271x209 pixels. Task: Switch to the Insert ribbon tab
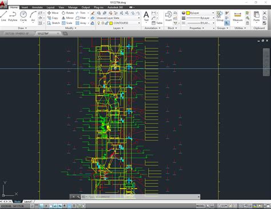click(x=25, y=7)
